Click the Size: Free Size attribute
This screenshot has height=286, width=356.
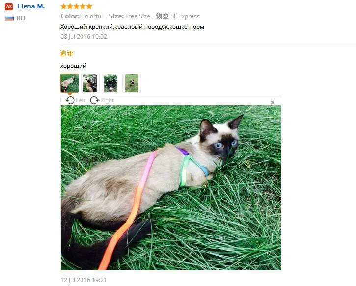tap(129, 16)
